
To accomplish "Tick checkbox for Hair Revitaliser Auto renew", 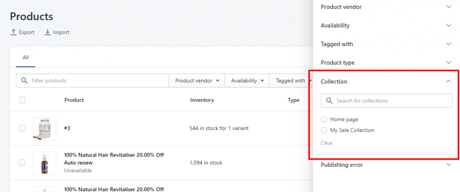I will click(x=22, y=162).
